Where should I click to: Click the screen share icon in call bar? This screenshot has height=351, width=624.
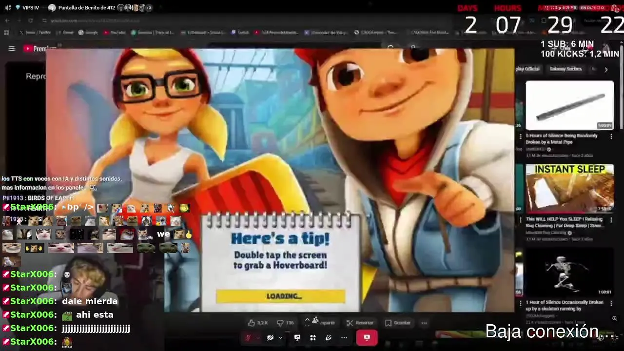297,337
